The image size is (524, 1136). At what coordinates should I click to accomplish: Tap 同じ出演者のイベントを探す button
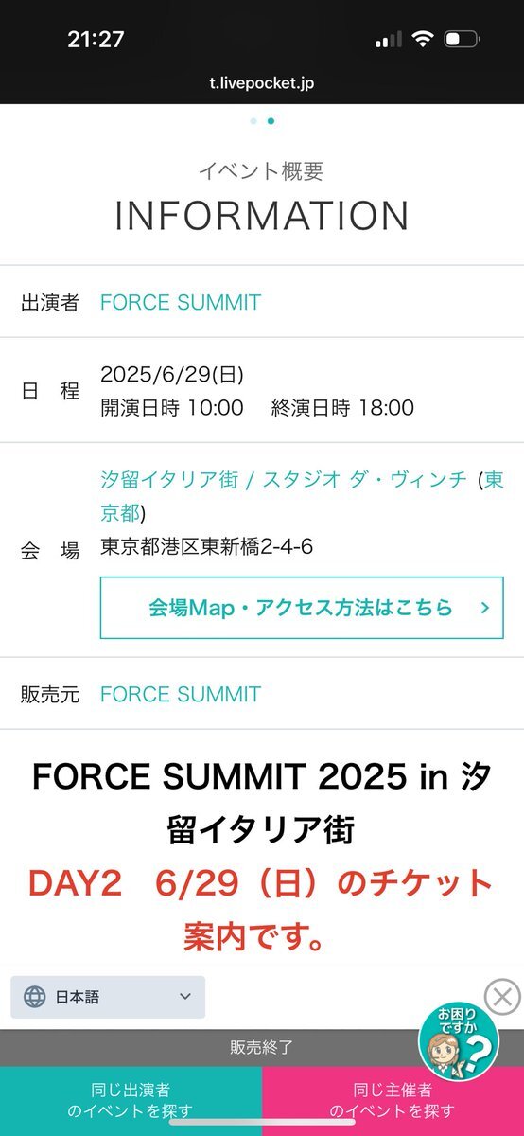coord(131,1101)
